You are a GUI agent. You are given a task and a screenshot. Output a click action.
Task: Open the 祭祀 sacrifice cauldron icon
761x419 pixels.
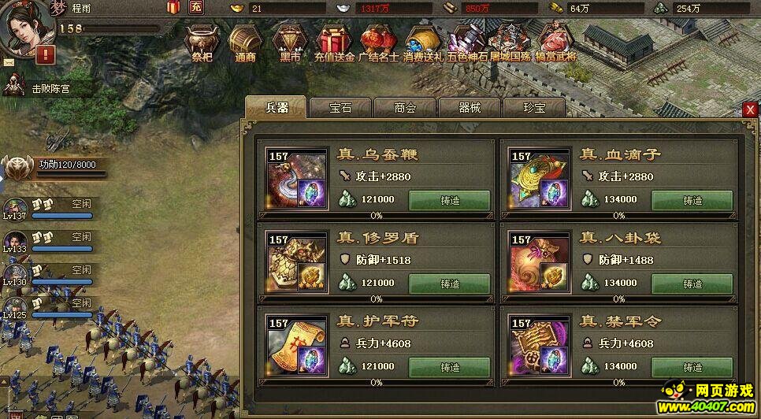click(202, 43)
